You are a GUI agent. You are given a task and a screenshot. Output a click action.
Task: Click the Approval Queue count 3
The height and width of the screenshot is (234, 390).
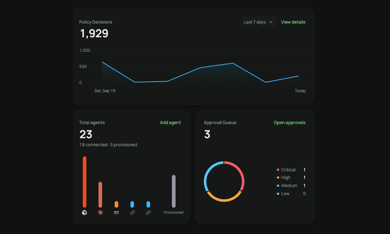point(207,135)
